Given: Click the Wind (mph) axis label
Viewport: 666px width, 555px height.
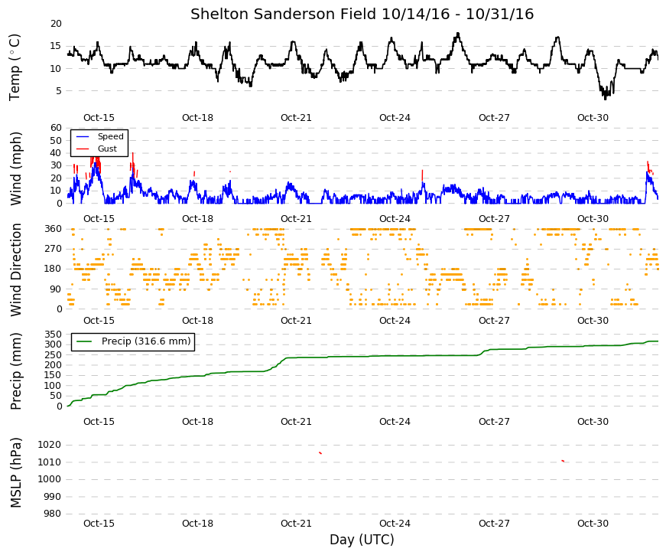Looking at the screenshot, I should click(16, 169).
